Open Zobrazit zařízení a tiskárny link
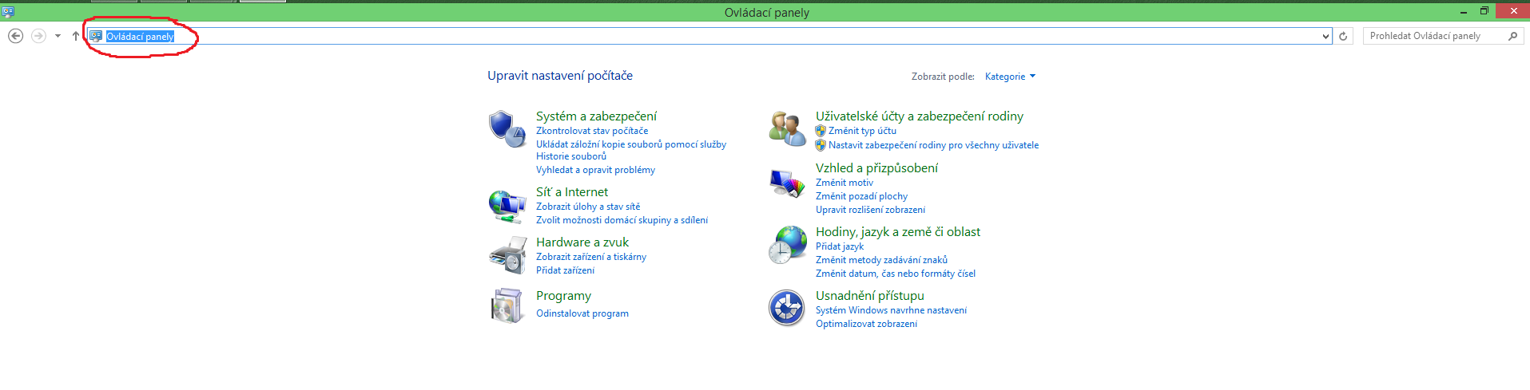The width and height of the screenshot is (1530, 390). 590,257
